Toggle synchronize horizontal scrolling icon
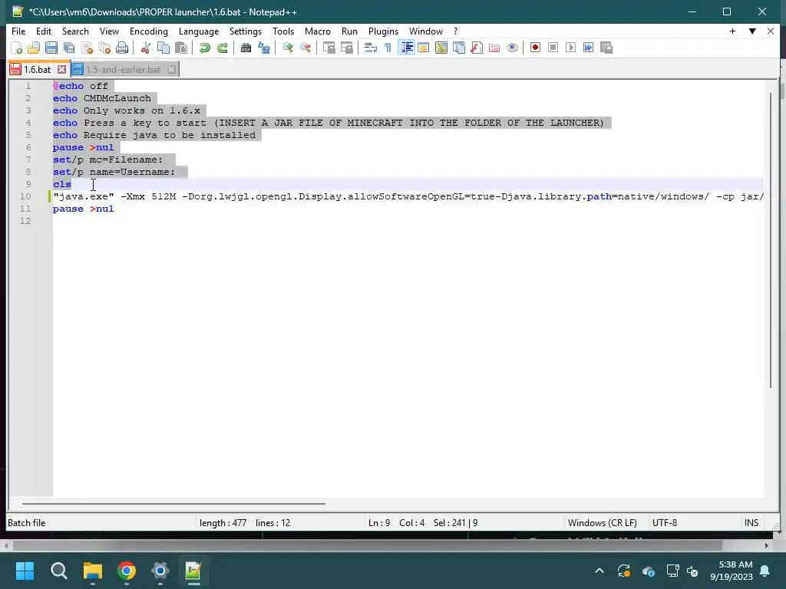The image size is (786, 589). click(346, 48)
